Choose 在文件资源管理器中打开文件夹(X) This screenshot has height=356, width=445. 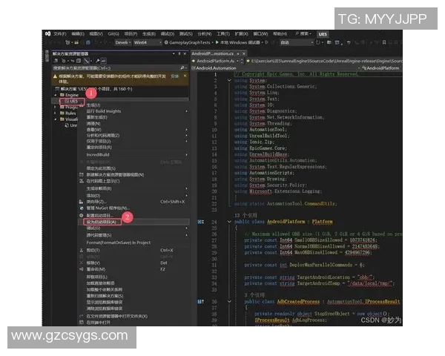tap(117, 316)
